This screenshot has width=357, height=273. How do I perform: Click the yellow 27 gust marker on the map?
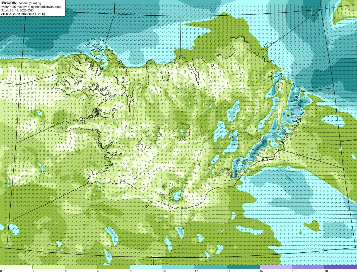tap(277, 85)
